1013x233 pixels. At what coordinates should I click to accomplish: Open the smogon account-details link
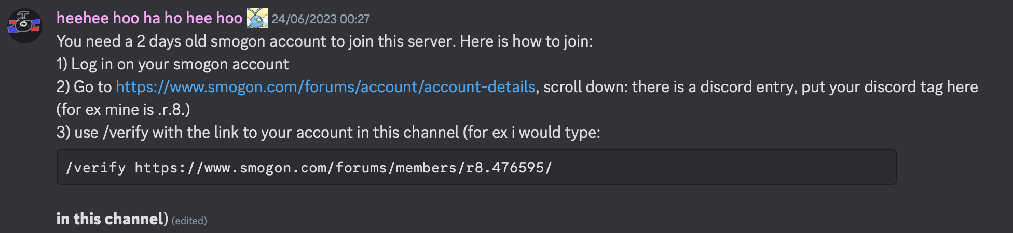click(325, 86)
